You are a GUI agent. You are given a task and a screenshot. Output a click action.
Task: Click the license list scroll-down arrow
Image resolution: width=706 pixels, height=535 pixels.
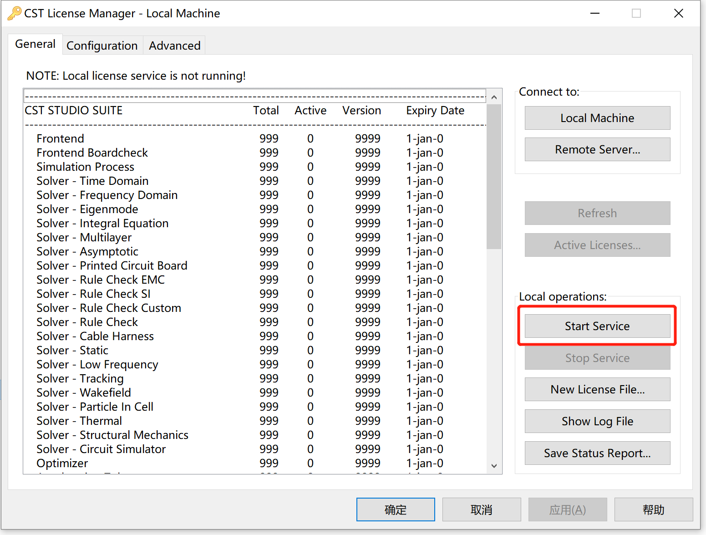click(494, 466)
